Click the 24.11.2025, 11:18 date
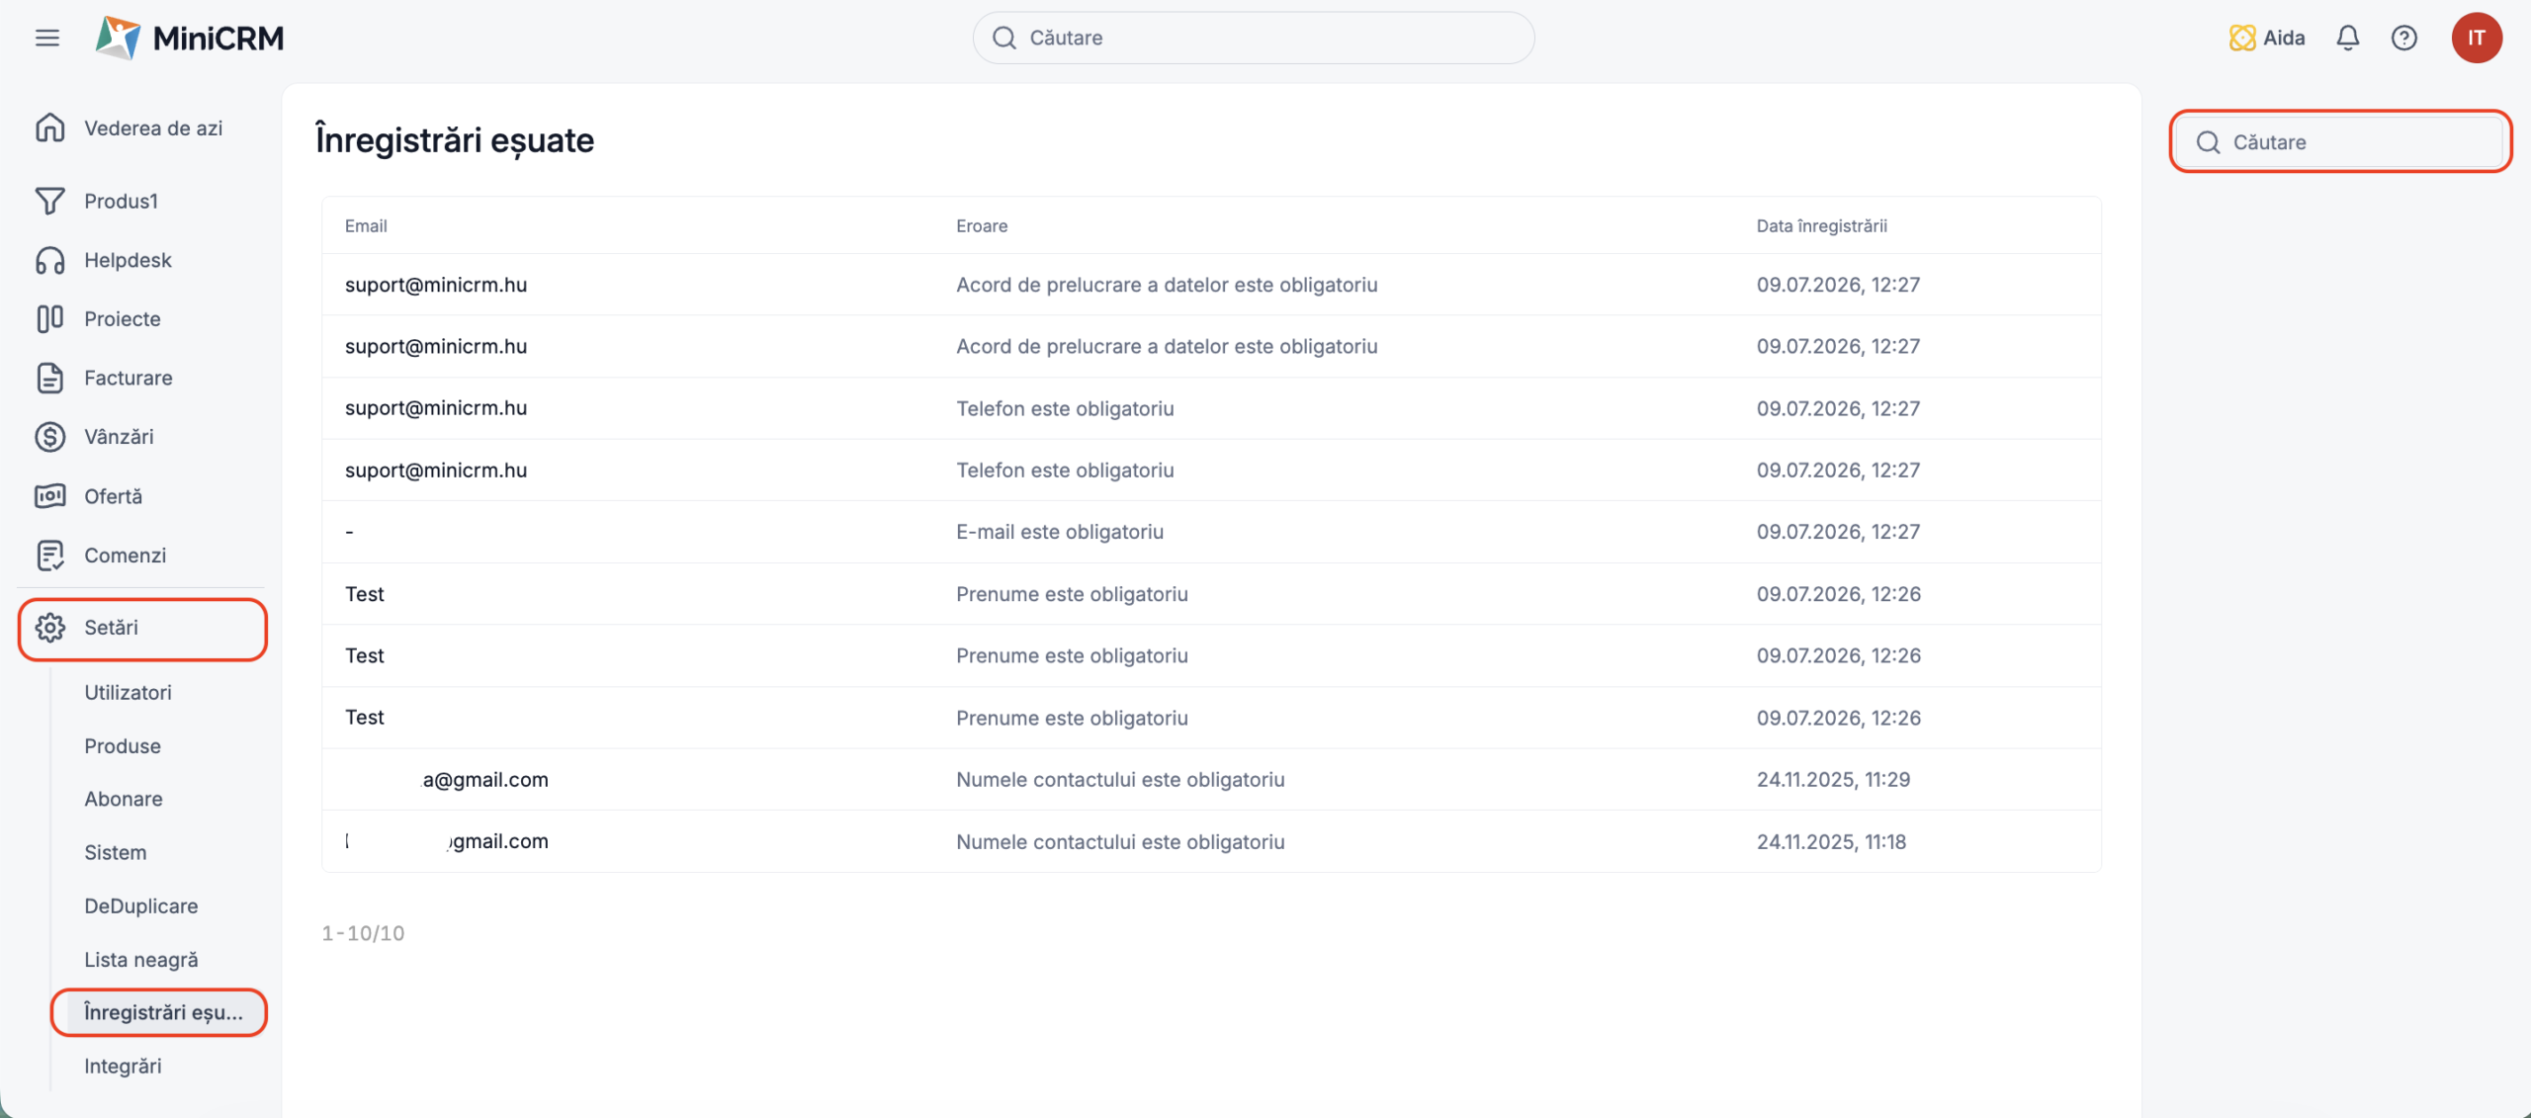This screenshot has width=2531, height=1118. click(x=1831, y=841)
